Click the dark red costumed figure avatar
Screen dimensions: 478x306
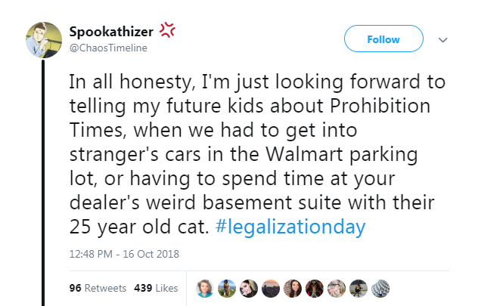(315, 288)
